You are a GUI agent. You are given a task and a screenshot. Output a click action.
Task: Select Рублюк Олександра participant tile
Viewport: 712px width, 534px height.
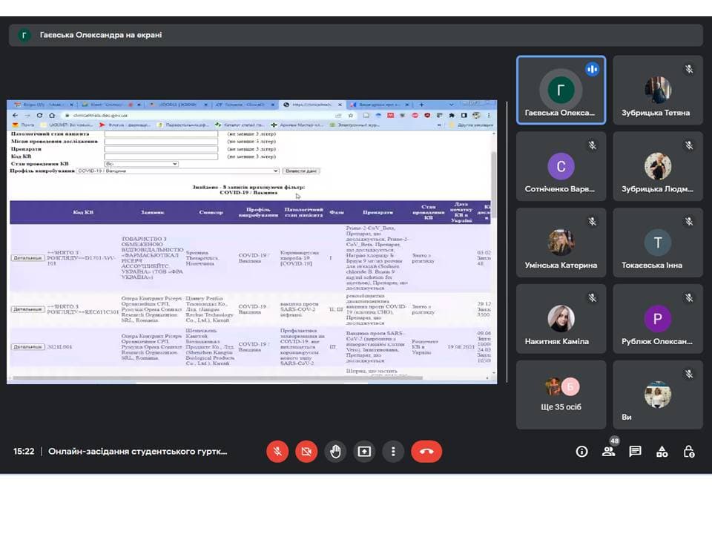658,319
